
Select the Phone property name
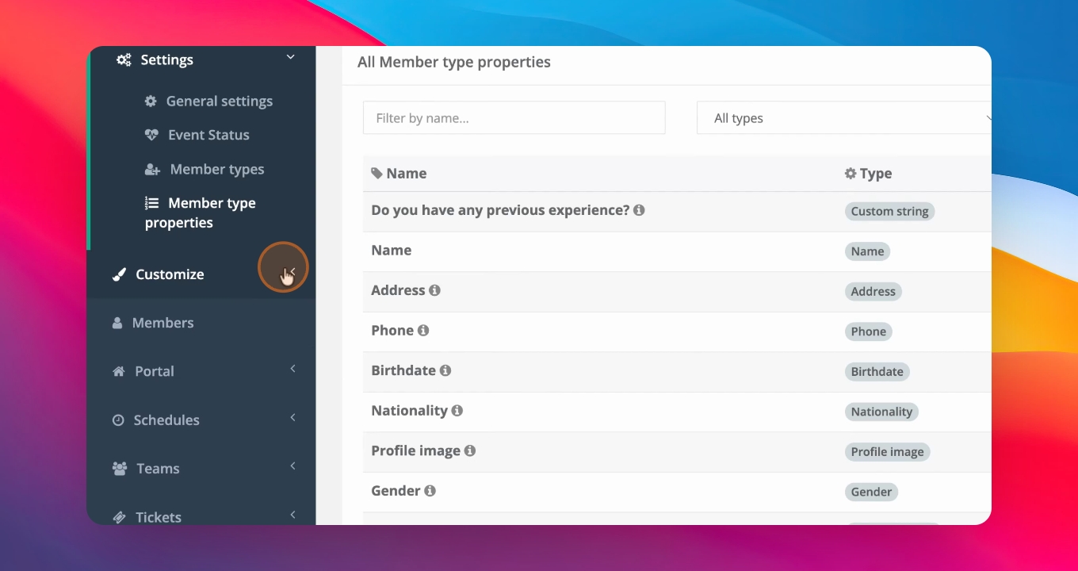pyautogui.click(x=392, y=330)
